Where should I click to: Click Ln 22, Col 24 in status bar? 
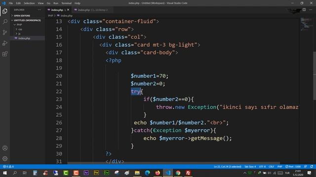pyautogui.click(x=228, y=167)
